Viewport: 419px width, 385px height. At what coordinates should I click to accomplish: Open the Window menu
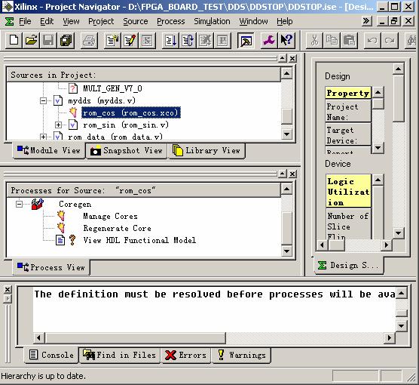click(x=253, y=21)
